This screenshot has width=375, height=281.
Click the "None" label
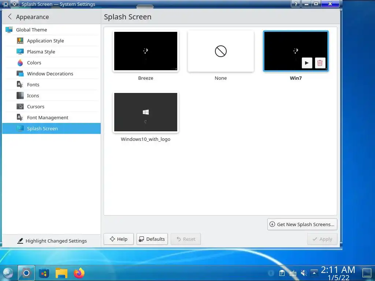[x=221, y=78]
